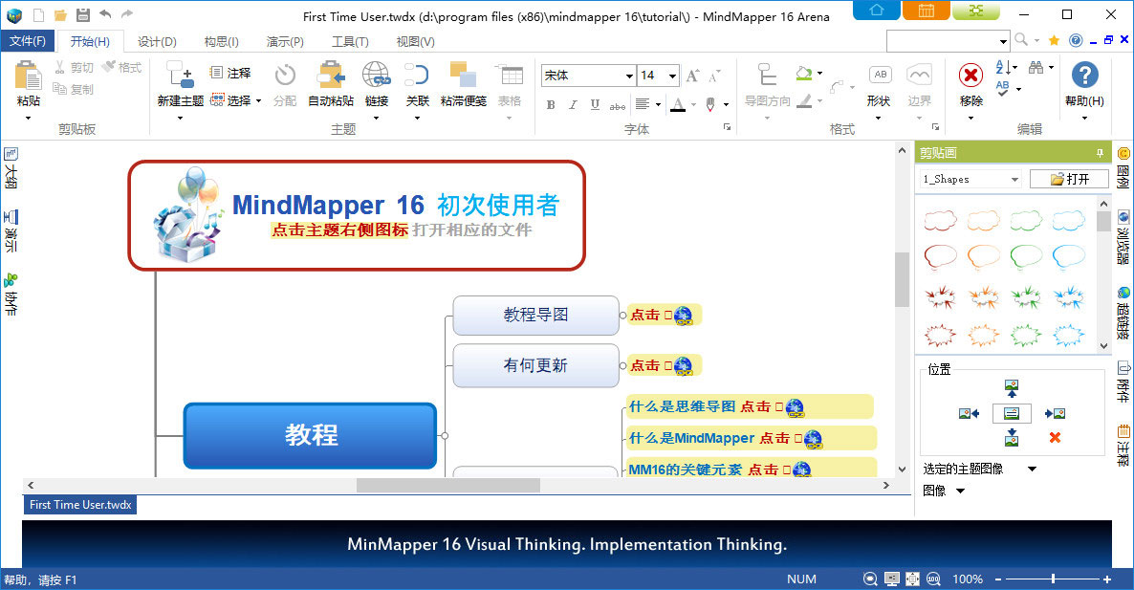Click the 注释 note button in ribbon
Image resolution: width=1134 pixels, height=590 pixels.
tap(230, 73)
